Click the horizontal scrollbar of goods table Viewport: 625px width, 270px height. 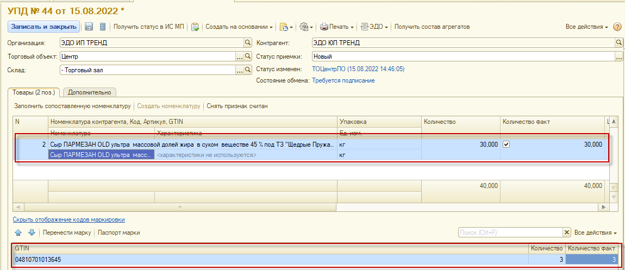(x=310, y=208)
